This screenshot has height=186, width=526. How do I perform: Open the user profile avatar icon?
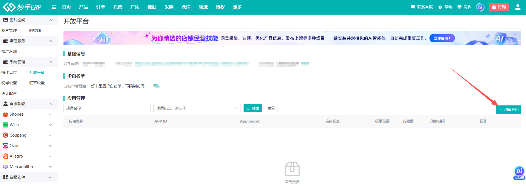point(518,7)
